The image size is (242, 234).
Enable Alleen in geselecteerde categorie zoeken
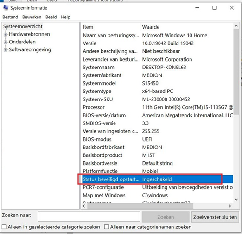tap(4, 227)
